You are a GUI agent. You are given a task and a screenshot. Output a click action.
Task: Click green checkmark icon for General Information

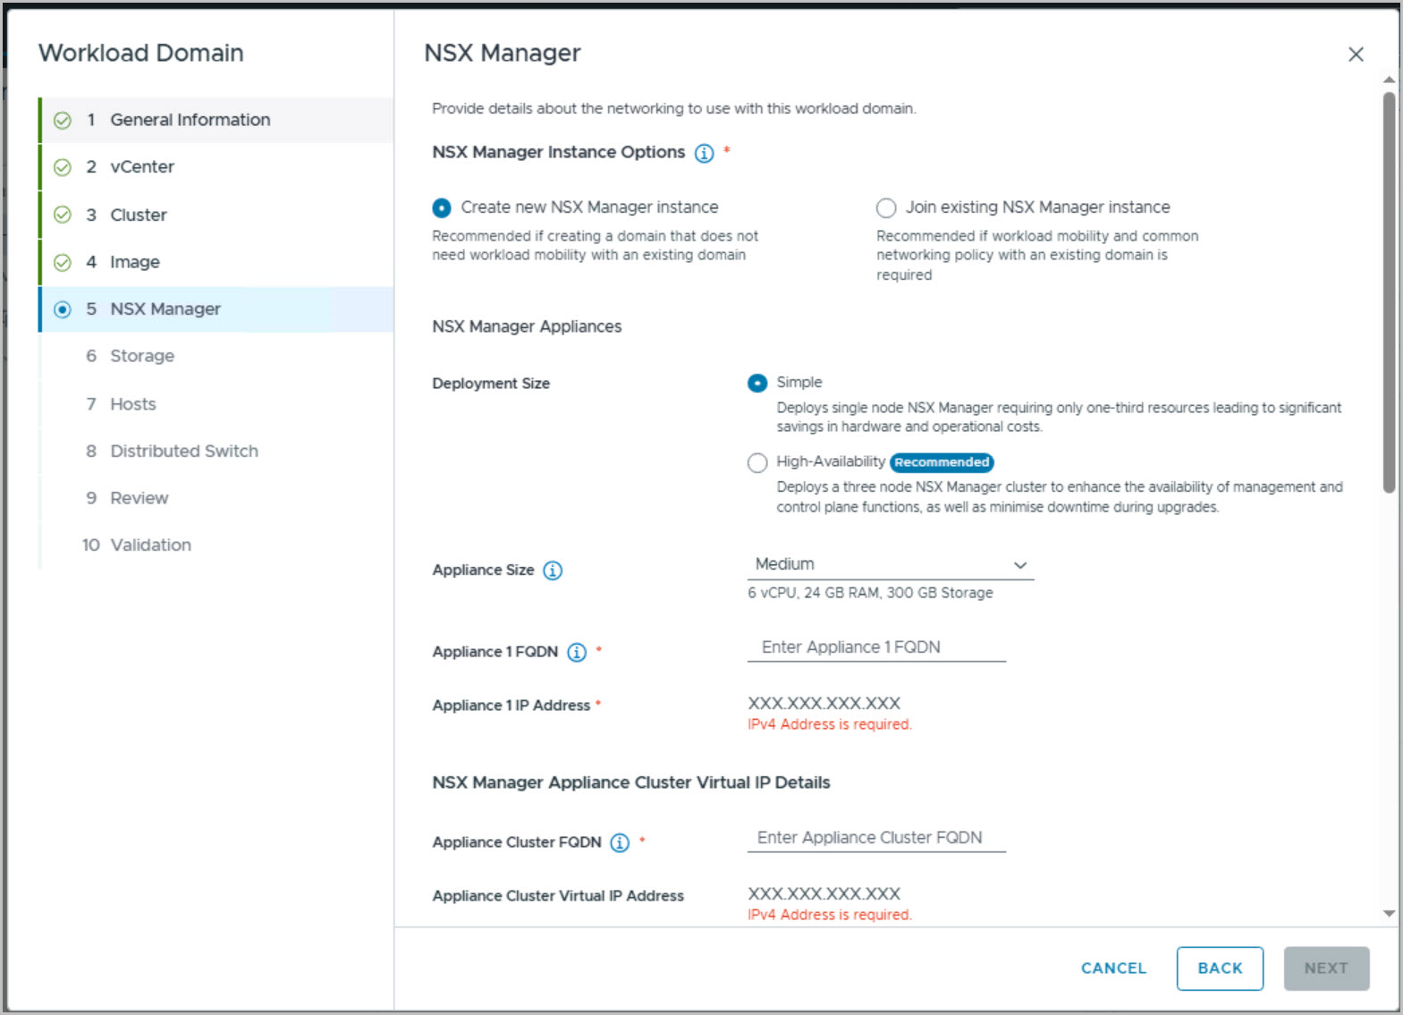click(63, 120)
